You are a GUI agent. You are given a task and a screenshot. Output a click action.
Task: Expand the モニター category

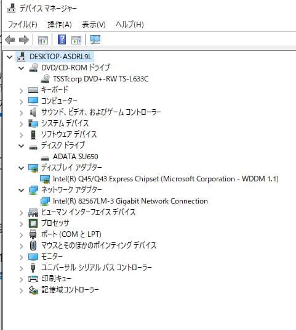click(x=21, y=257)
